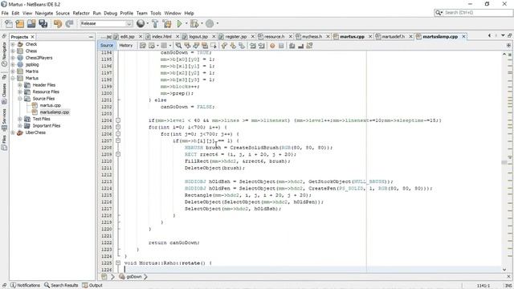Screen dimensions: 514x289
Task: Click the Find Next Occurrence icon
Action: point(196,46)
